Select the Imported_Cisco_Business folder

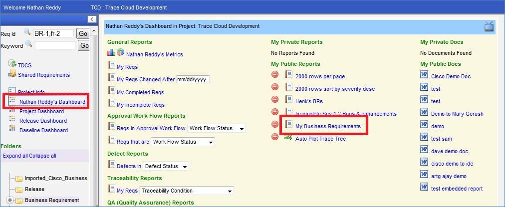pos(56,178)
